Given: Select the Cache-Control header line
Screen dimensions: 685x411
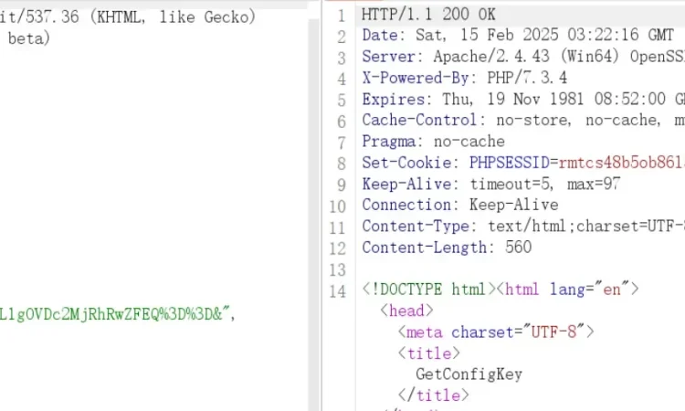Looking at the screenshot, I should pyautogui.click(x=523, y=121).
